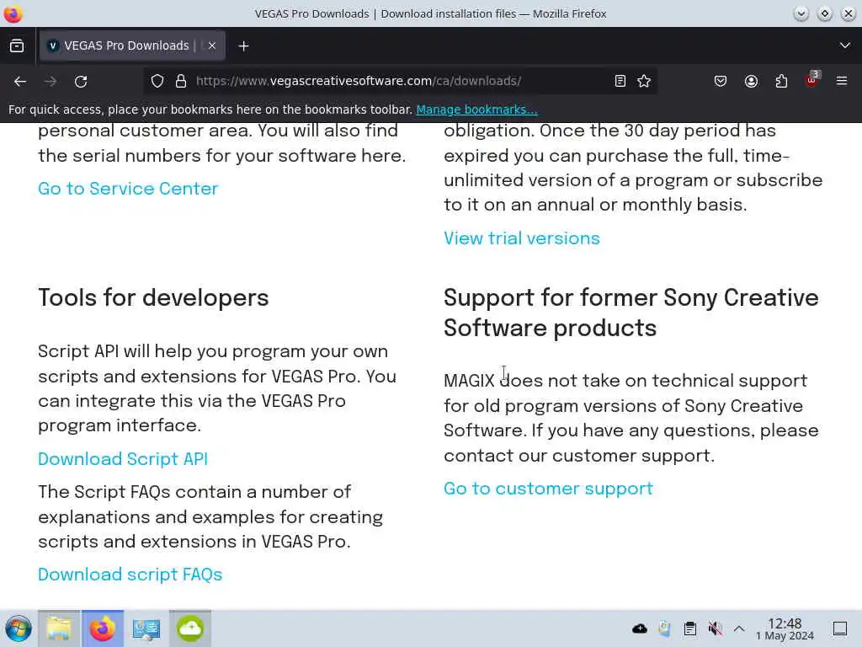The height and width of the screenshot is (647, 862).
Task: Click the forward navigation arrow
Action: point(51,82)
